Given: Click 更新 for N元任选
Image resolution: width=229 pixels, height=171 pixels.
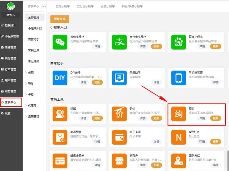Looking at the screenshot, I should tap(216, 141).
